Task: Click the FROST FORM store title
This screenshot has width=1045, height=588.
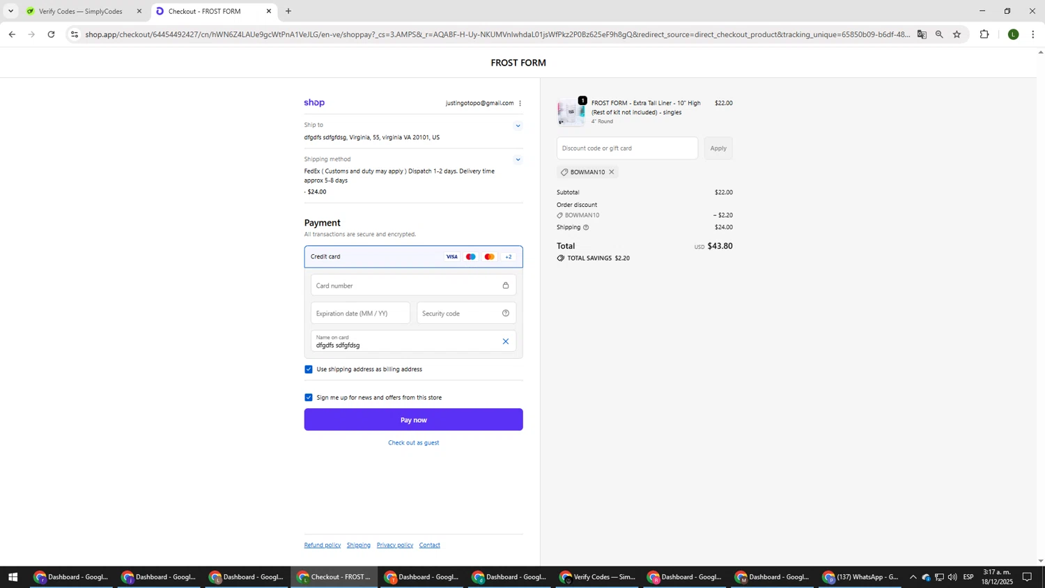Action: click(518, 63)
